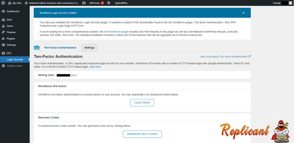
Task: Click the Yoast SEO sidebar icon
Action: (3, 53)
